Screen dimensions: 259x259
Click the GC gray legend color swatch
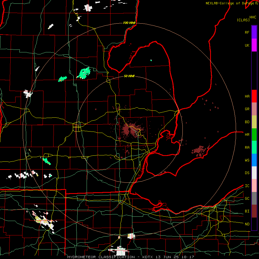click(254, 198)
